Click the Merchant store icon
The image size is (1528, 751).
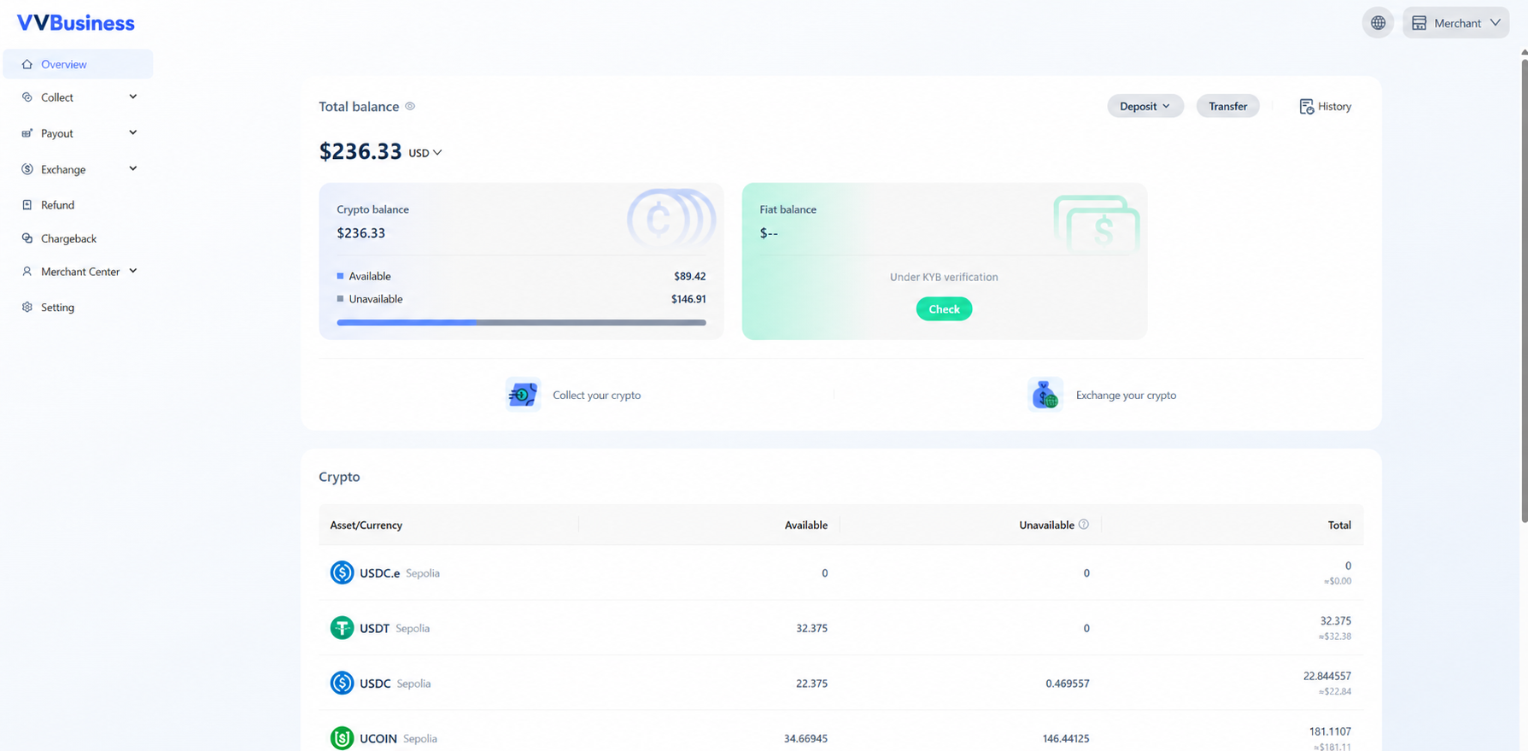tap(1419, 23)
